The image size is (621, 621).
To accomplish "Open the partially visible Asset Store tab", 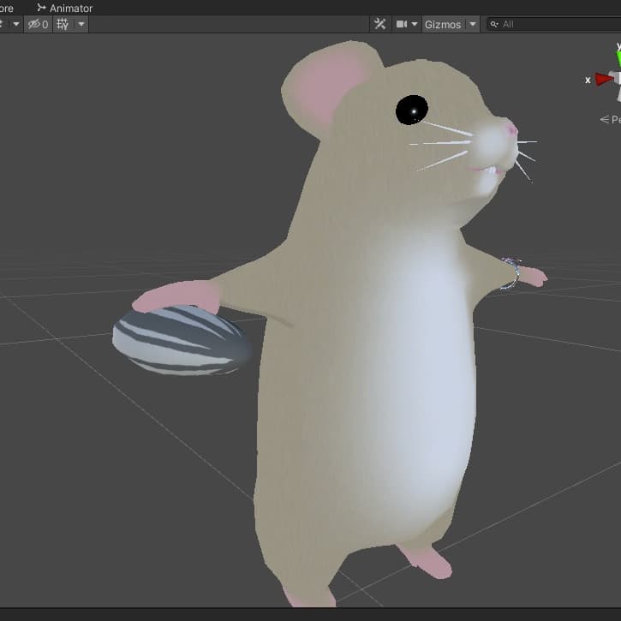I will [7, 8].
